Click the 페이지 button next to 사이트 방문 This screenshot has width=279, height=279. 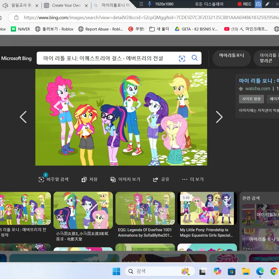pyautogui.click(x=273, y=99)
